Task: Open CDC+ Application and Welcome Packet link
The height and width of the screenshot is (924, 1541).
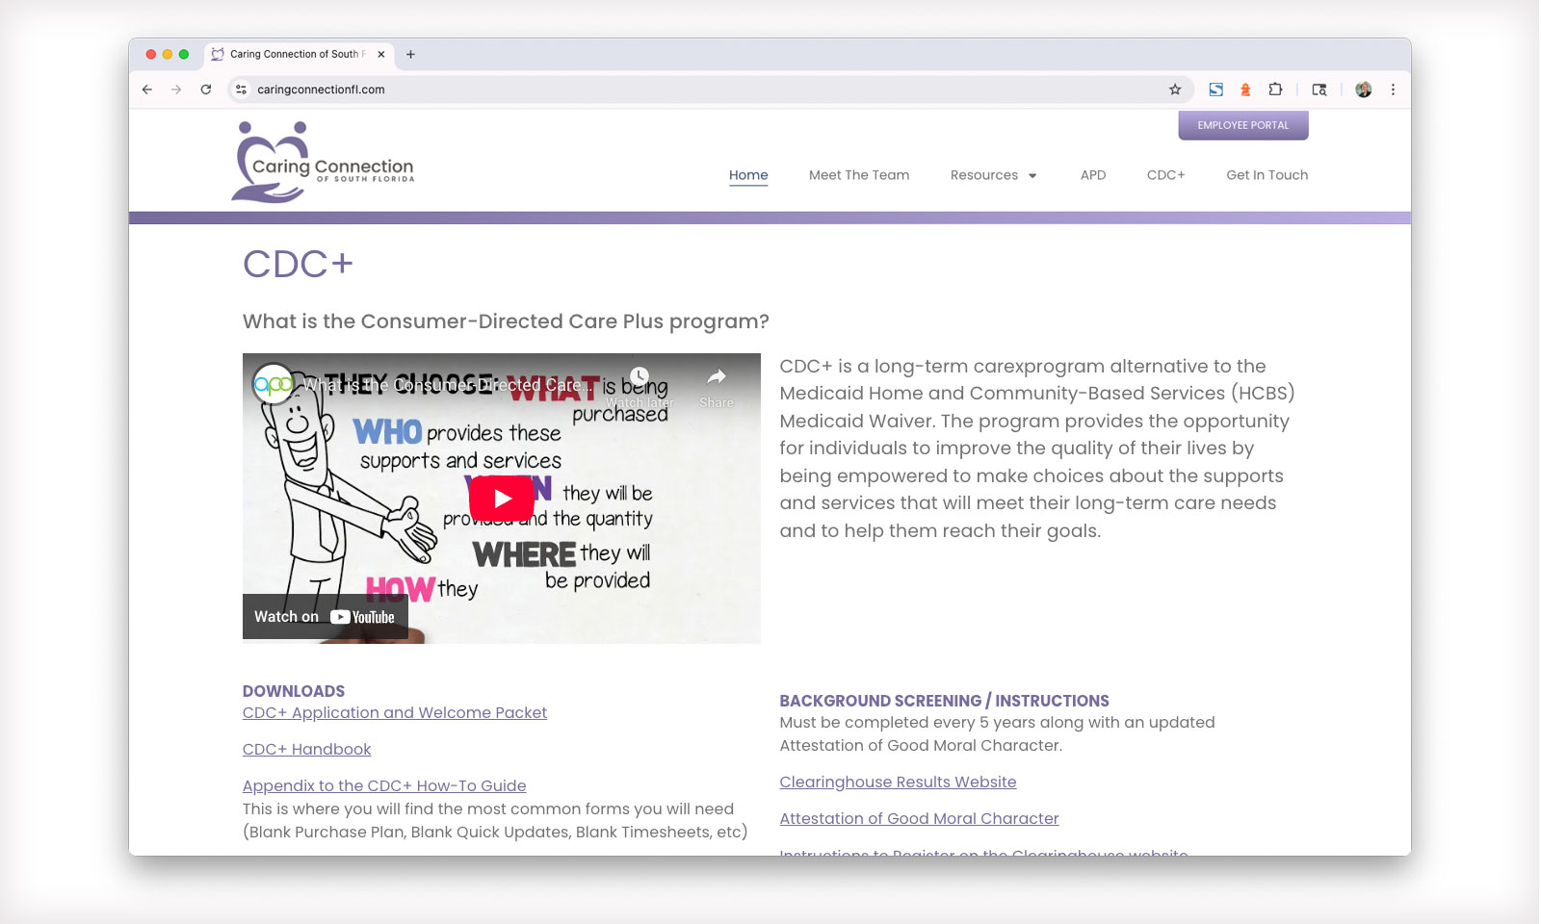Action: coord(395,713)
